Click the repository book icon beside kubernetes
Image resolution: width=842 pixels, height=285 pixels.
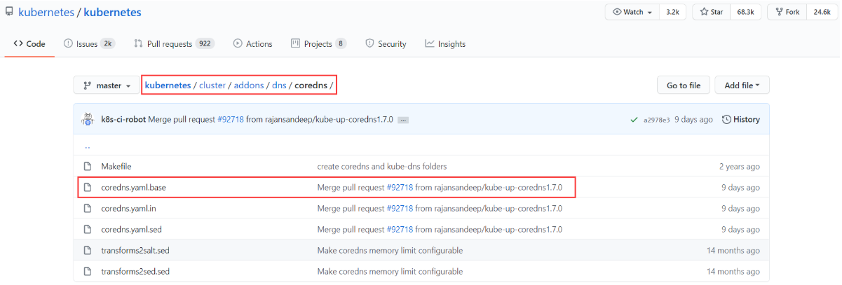(x=8, y=13)
